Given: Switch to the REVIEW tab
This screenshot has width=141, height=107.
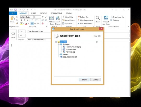Looking at the screenshot, I should click(69, 13).
